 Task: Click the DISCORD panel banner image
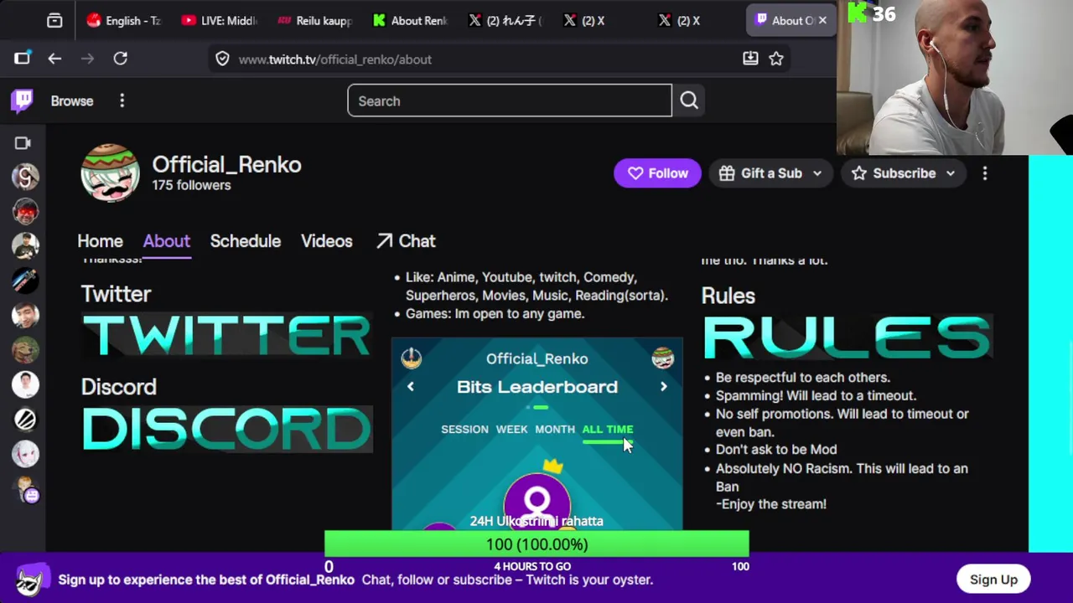(226, 429)
